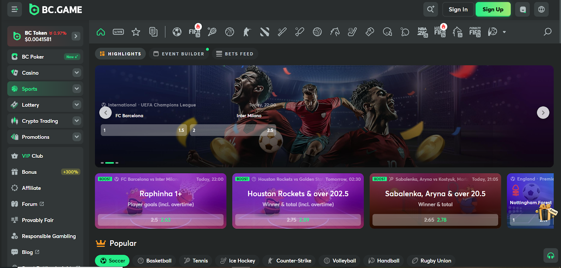This screenshot has width=561, height=268.
Task: Open Forum external link
Action: coord(45,204)
